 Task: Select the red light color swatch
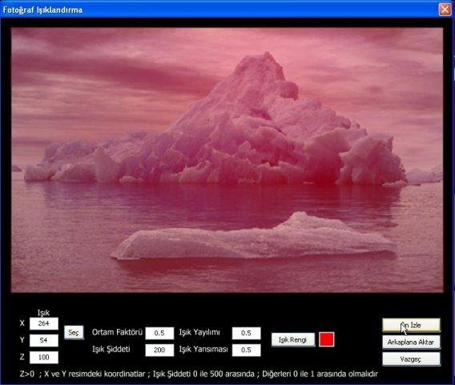[327, 339]
